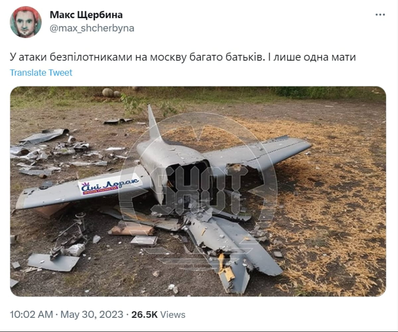Open Макс Щербина's profile avatar

click(26, 22)
